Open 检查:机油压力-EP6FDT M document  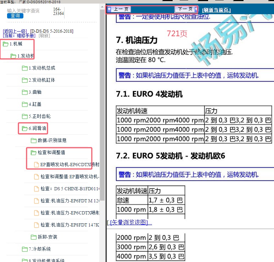click(70, 201)
